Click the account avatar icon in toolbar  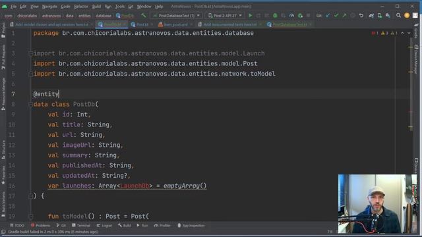point(415,16)
